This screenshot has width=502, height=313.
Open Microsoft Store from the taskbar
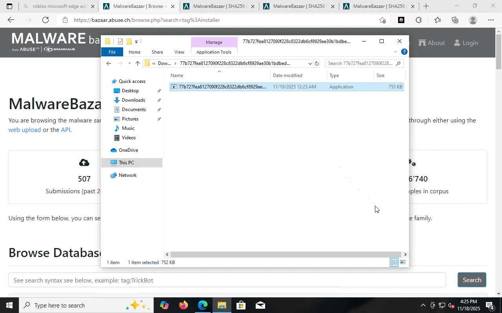[x=241, y=305]
